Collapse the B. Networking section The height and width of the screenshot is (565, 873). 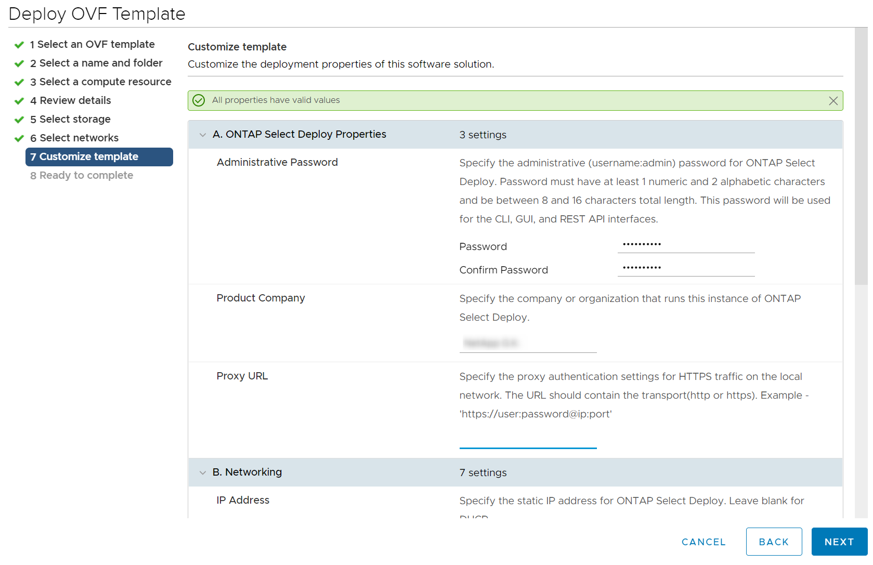point(202,472)
